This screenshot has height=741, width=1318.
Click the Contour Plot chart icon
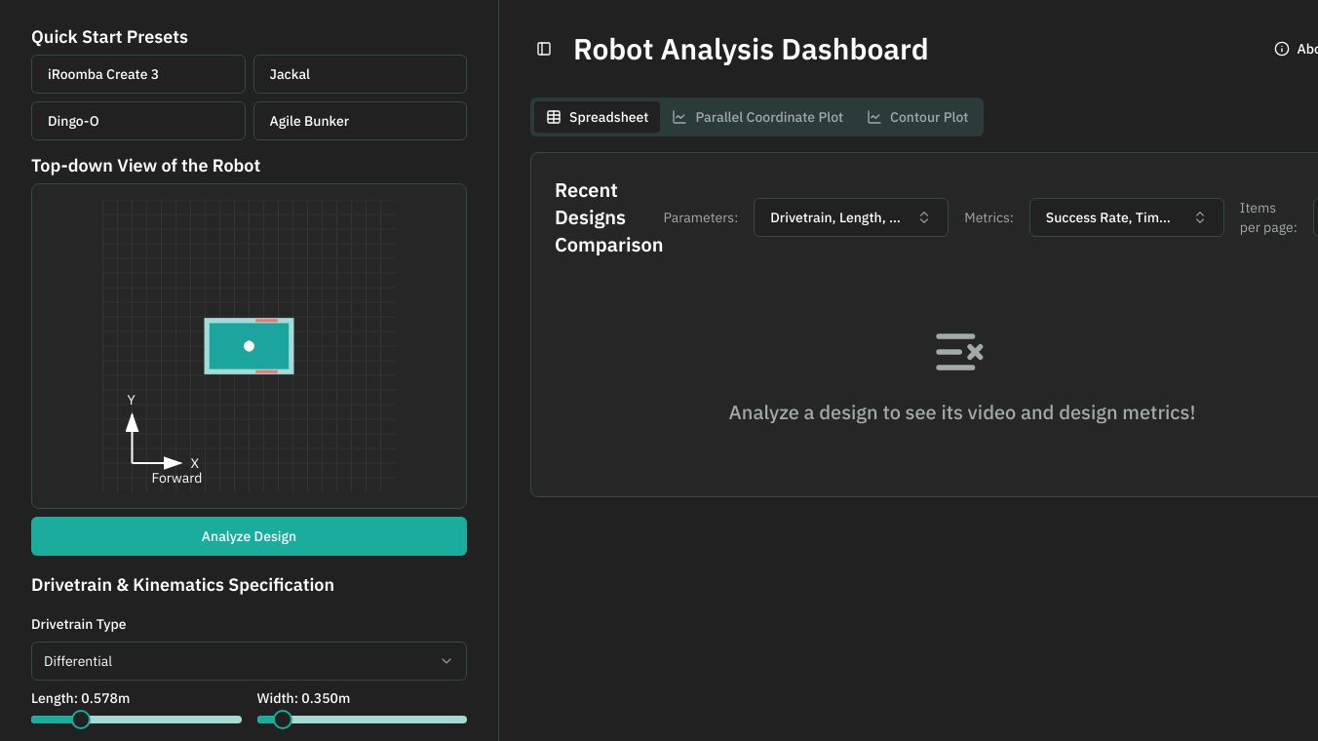(874, 117)
